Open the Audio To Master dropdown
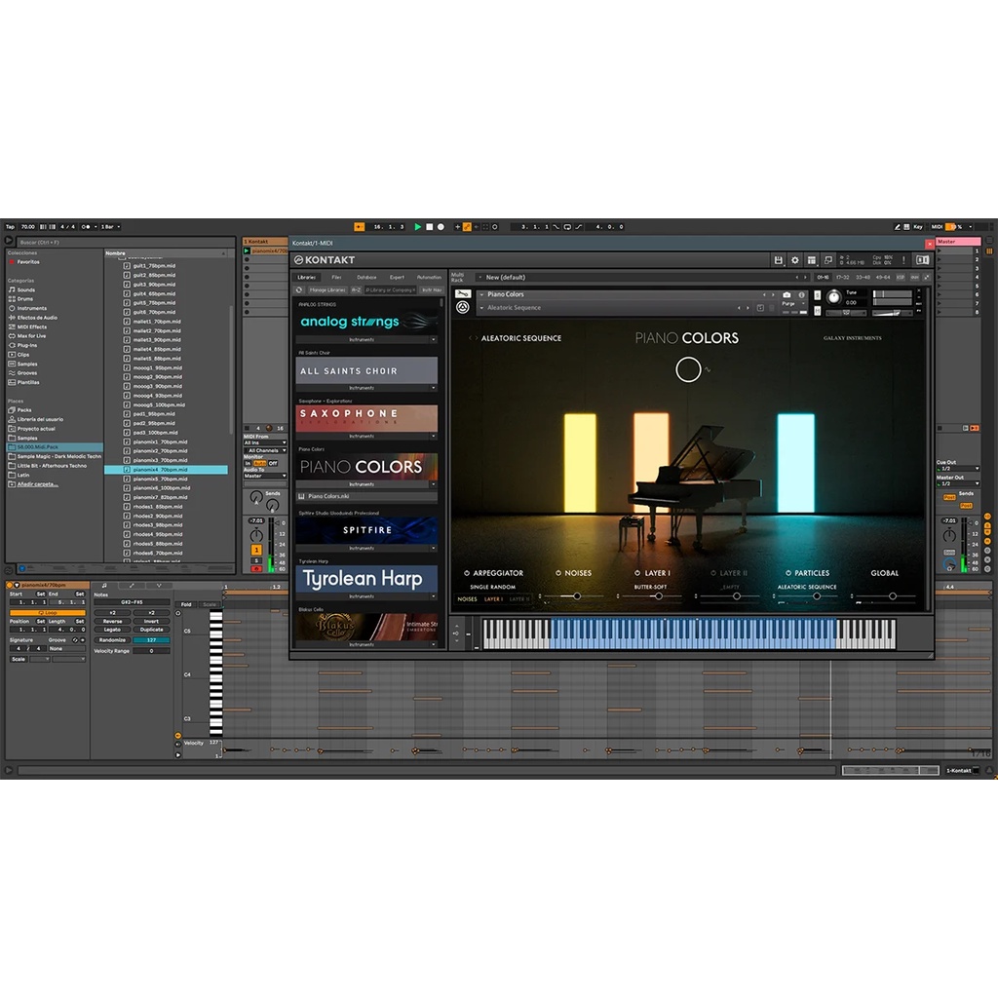The width and height of the screenshot is (998, 998). [x=265, y=476]
